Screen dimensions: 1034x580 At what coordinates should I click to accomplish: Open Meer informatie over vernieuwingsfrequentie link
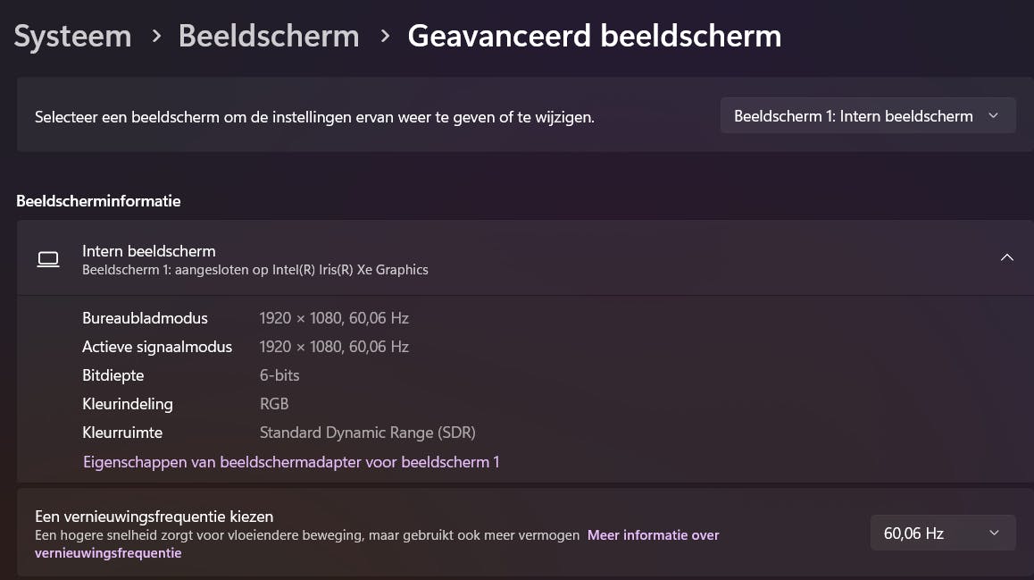coord(653,535)
